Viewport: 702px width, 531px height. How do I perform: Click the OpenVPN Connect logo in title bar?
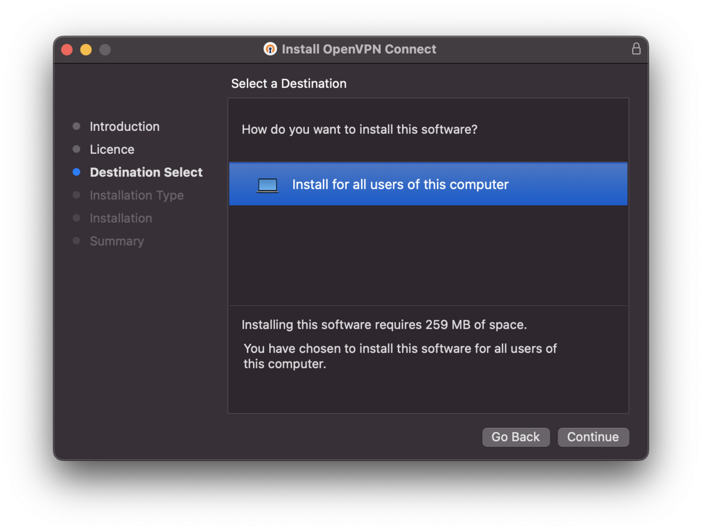[x=270, y=49]
